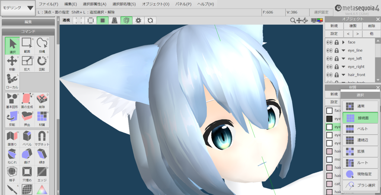
Task: Toggle the green cube display button
Action: (127, 21)
